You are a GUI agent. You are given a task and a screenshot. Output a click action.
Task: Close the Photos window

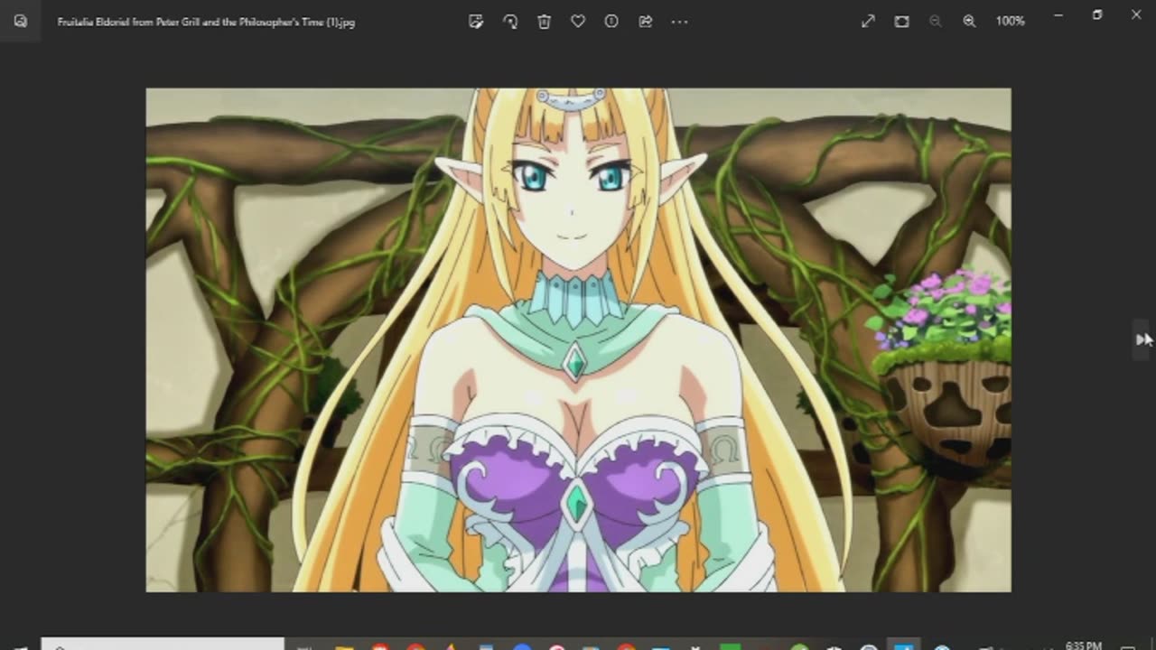pos(1135,14)
